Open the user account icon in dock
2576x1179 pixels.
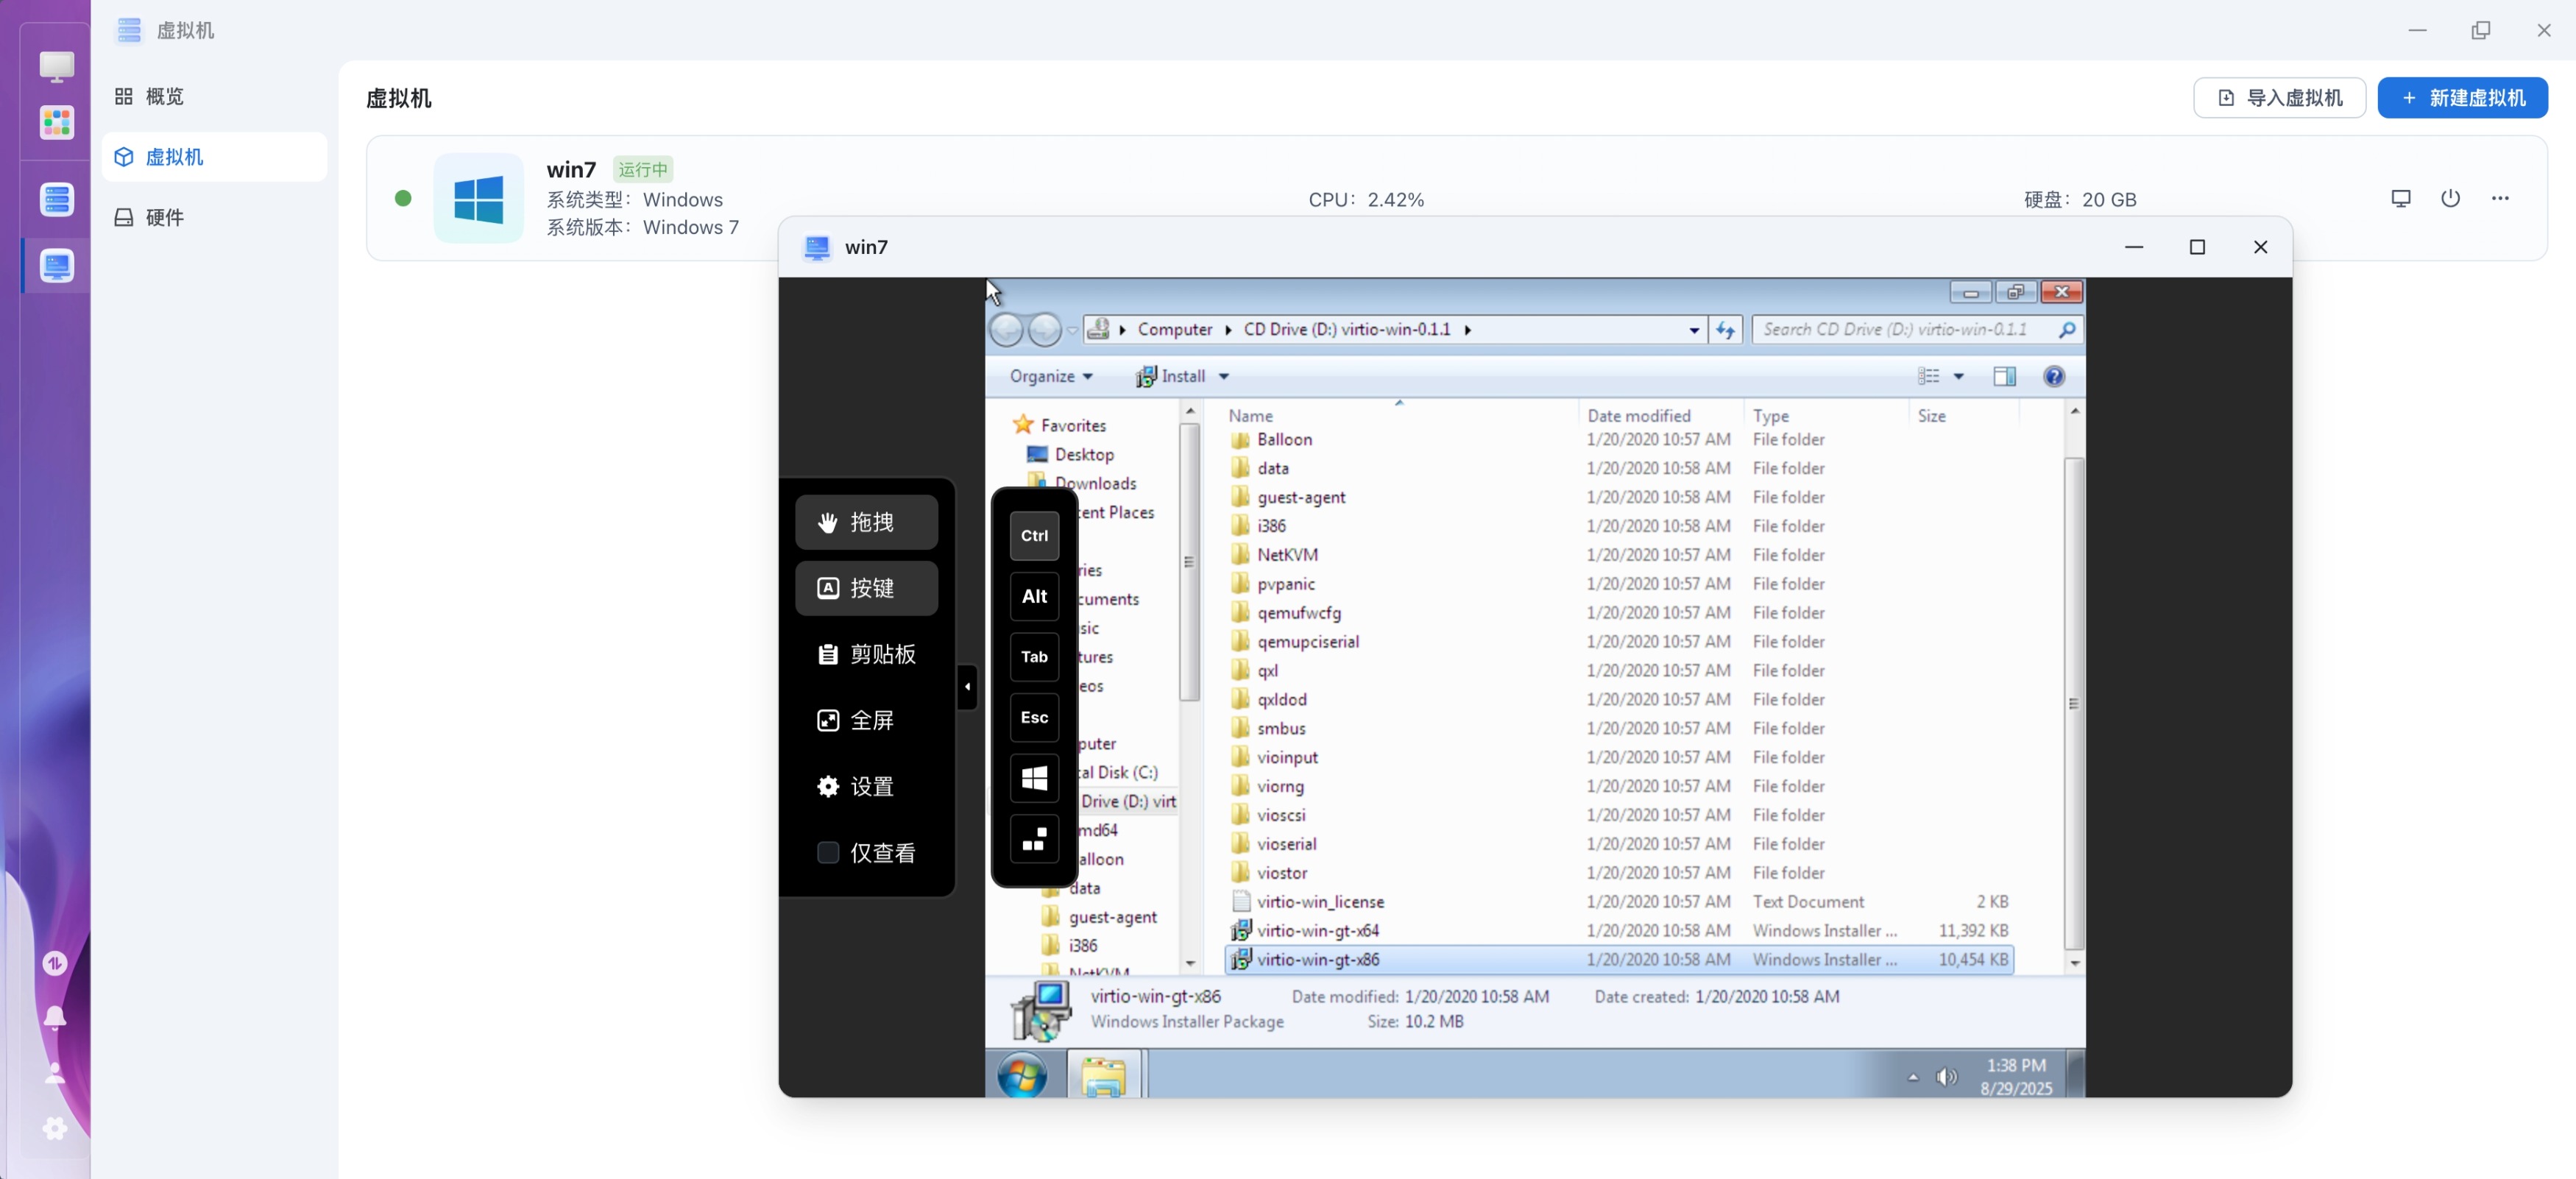click(55, 1073)
